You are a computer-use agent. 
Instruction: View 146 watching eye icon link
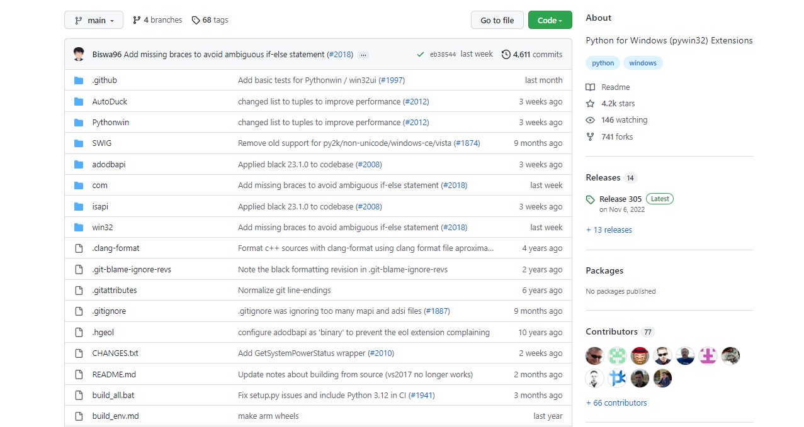pyautogui.click(x=616, y=120)
